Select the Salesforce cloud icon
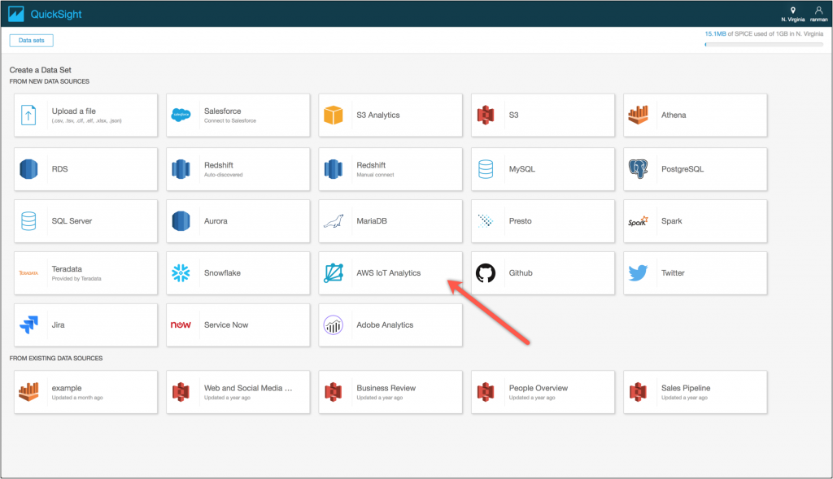 [x=181, y=115]
